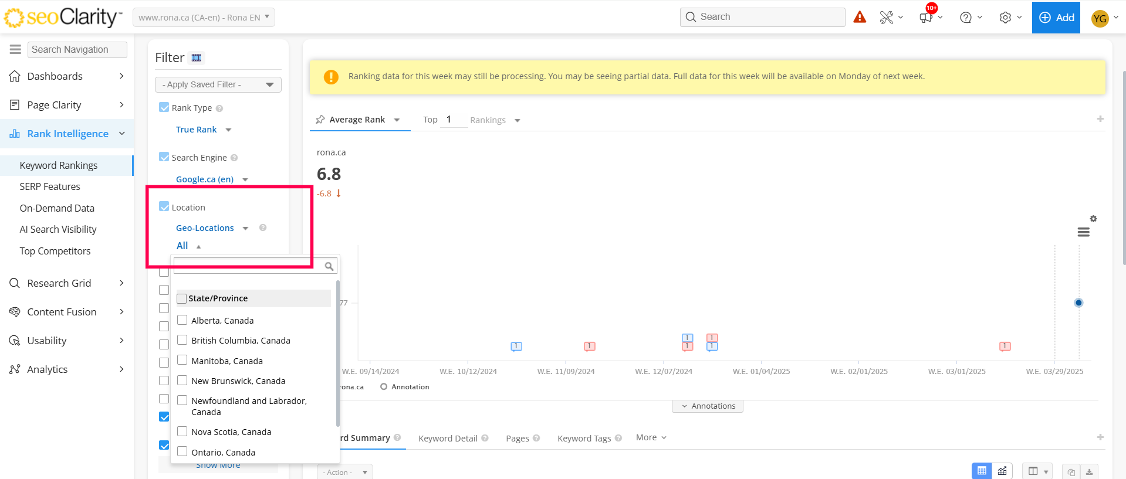Switch to table grid view icon
Screen dimensions: 1126x479
tap(982, 471)
